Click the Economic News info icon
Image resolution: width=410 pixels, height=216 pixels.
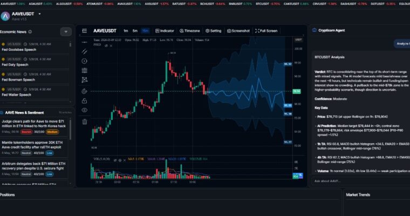pos(30,32)
